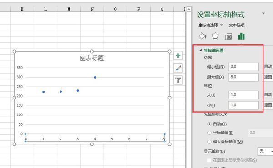
Task: Click the 小(I) minor unit field
Action: [x=243, y=105]
